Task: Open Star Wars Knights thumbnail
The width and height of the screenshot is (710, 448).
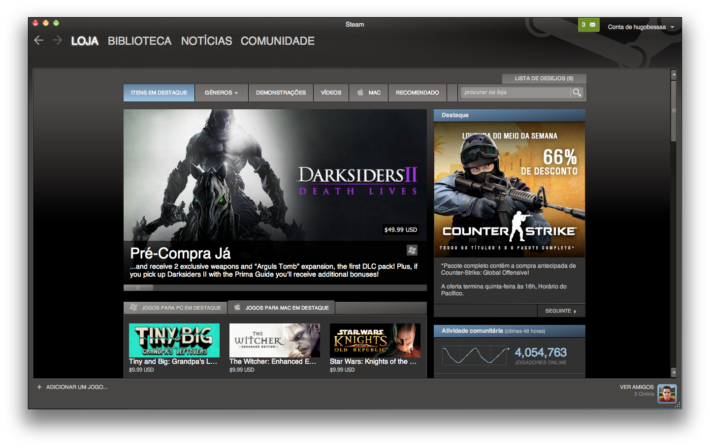Action: coord(375,340)
